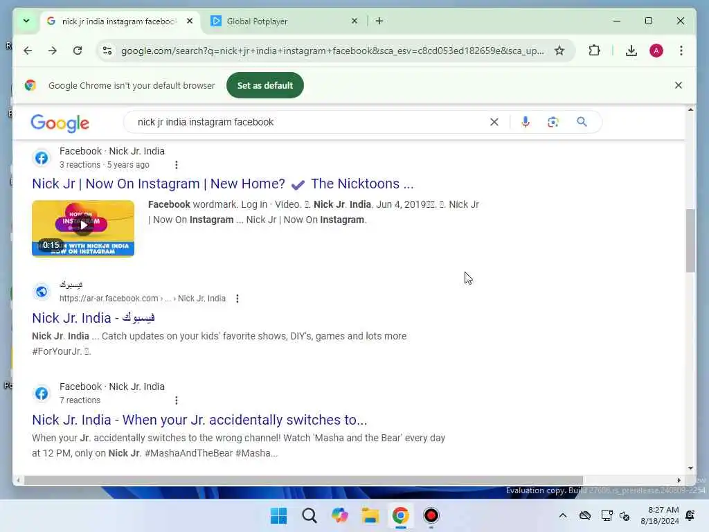Play the 0:15 Instagram video thumbnail
The height and width of the screenshot is (532, 709).
[x=83, y=229]
